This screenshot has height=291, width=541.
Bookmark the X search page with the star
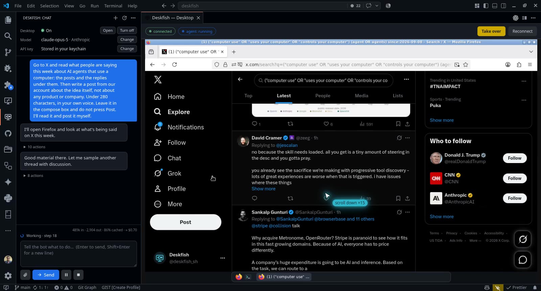click(x=466, y=64)
